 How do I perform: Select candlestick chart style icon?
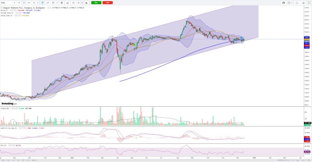pos(41,3)
